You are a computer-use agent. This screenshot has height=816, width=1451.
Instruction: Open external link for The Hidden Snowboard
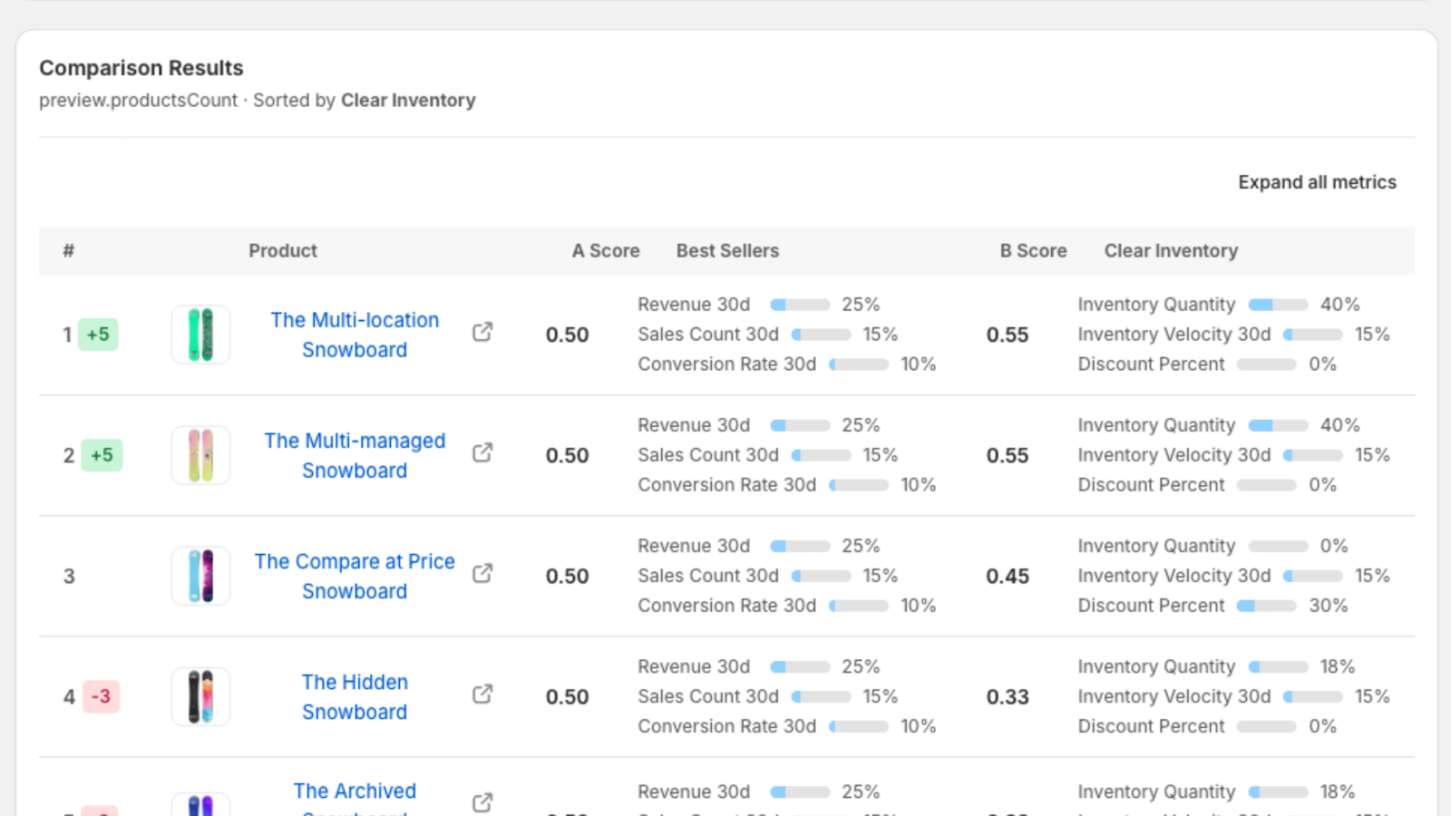[482, 694]
